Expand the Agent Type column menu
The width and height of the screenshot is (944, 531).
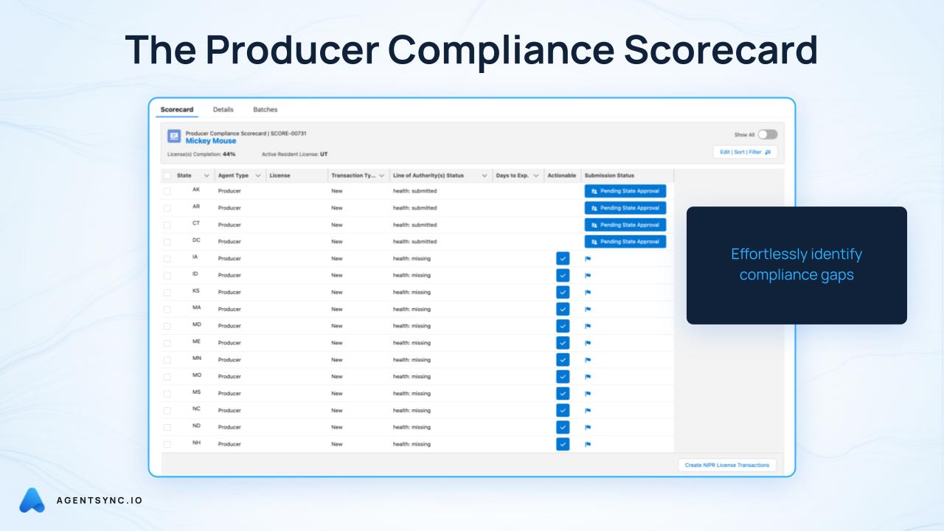[x=257, y=176]
